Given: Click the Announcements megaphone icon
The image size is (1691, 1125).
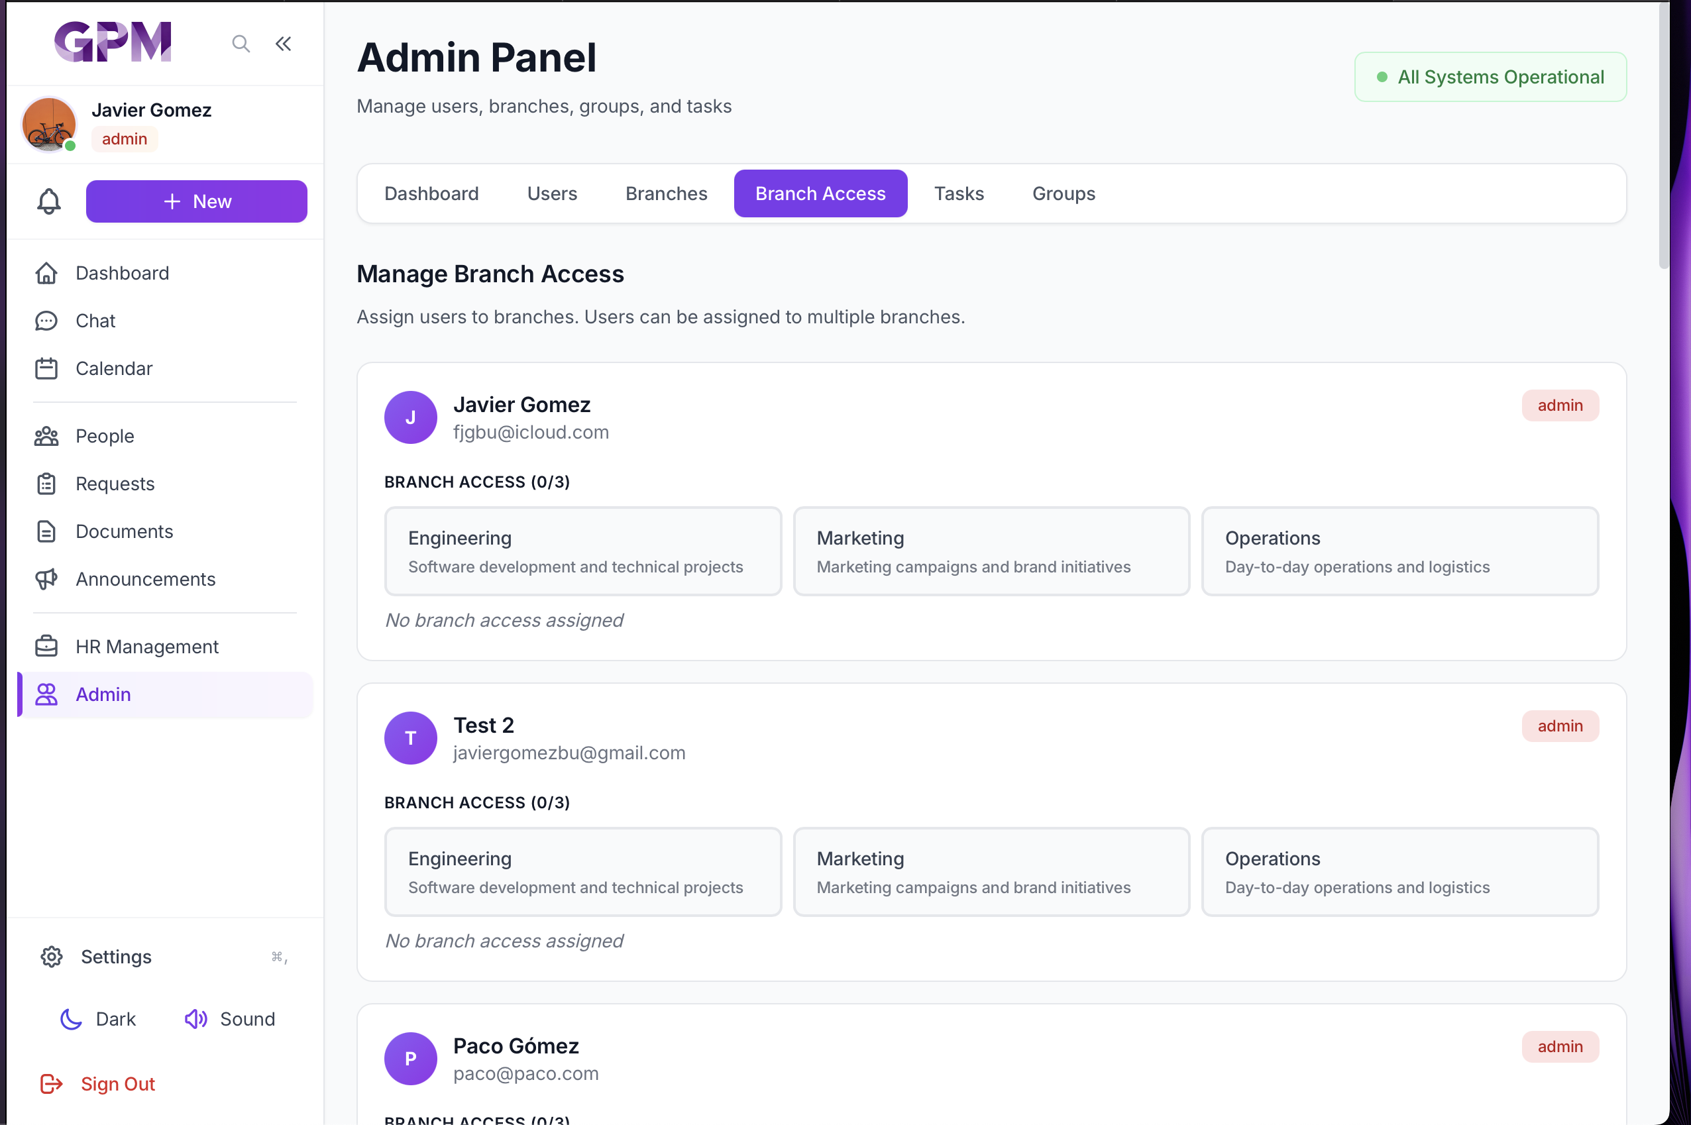Looking at the screenshot, I should pyautogui.click(x=46, y=579).
